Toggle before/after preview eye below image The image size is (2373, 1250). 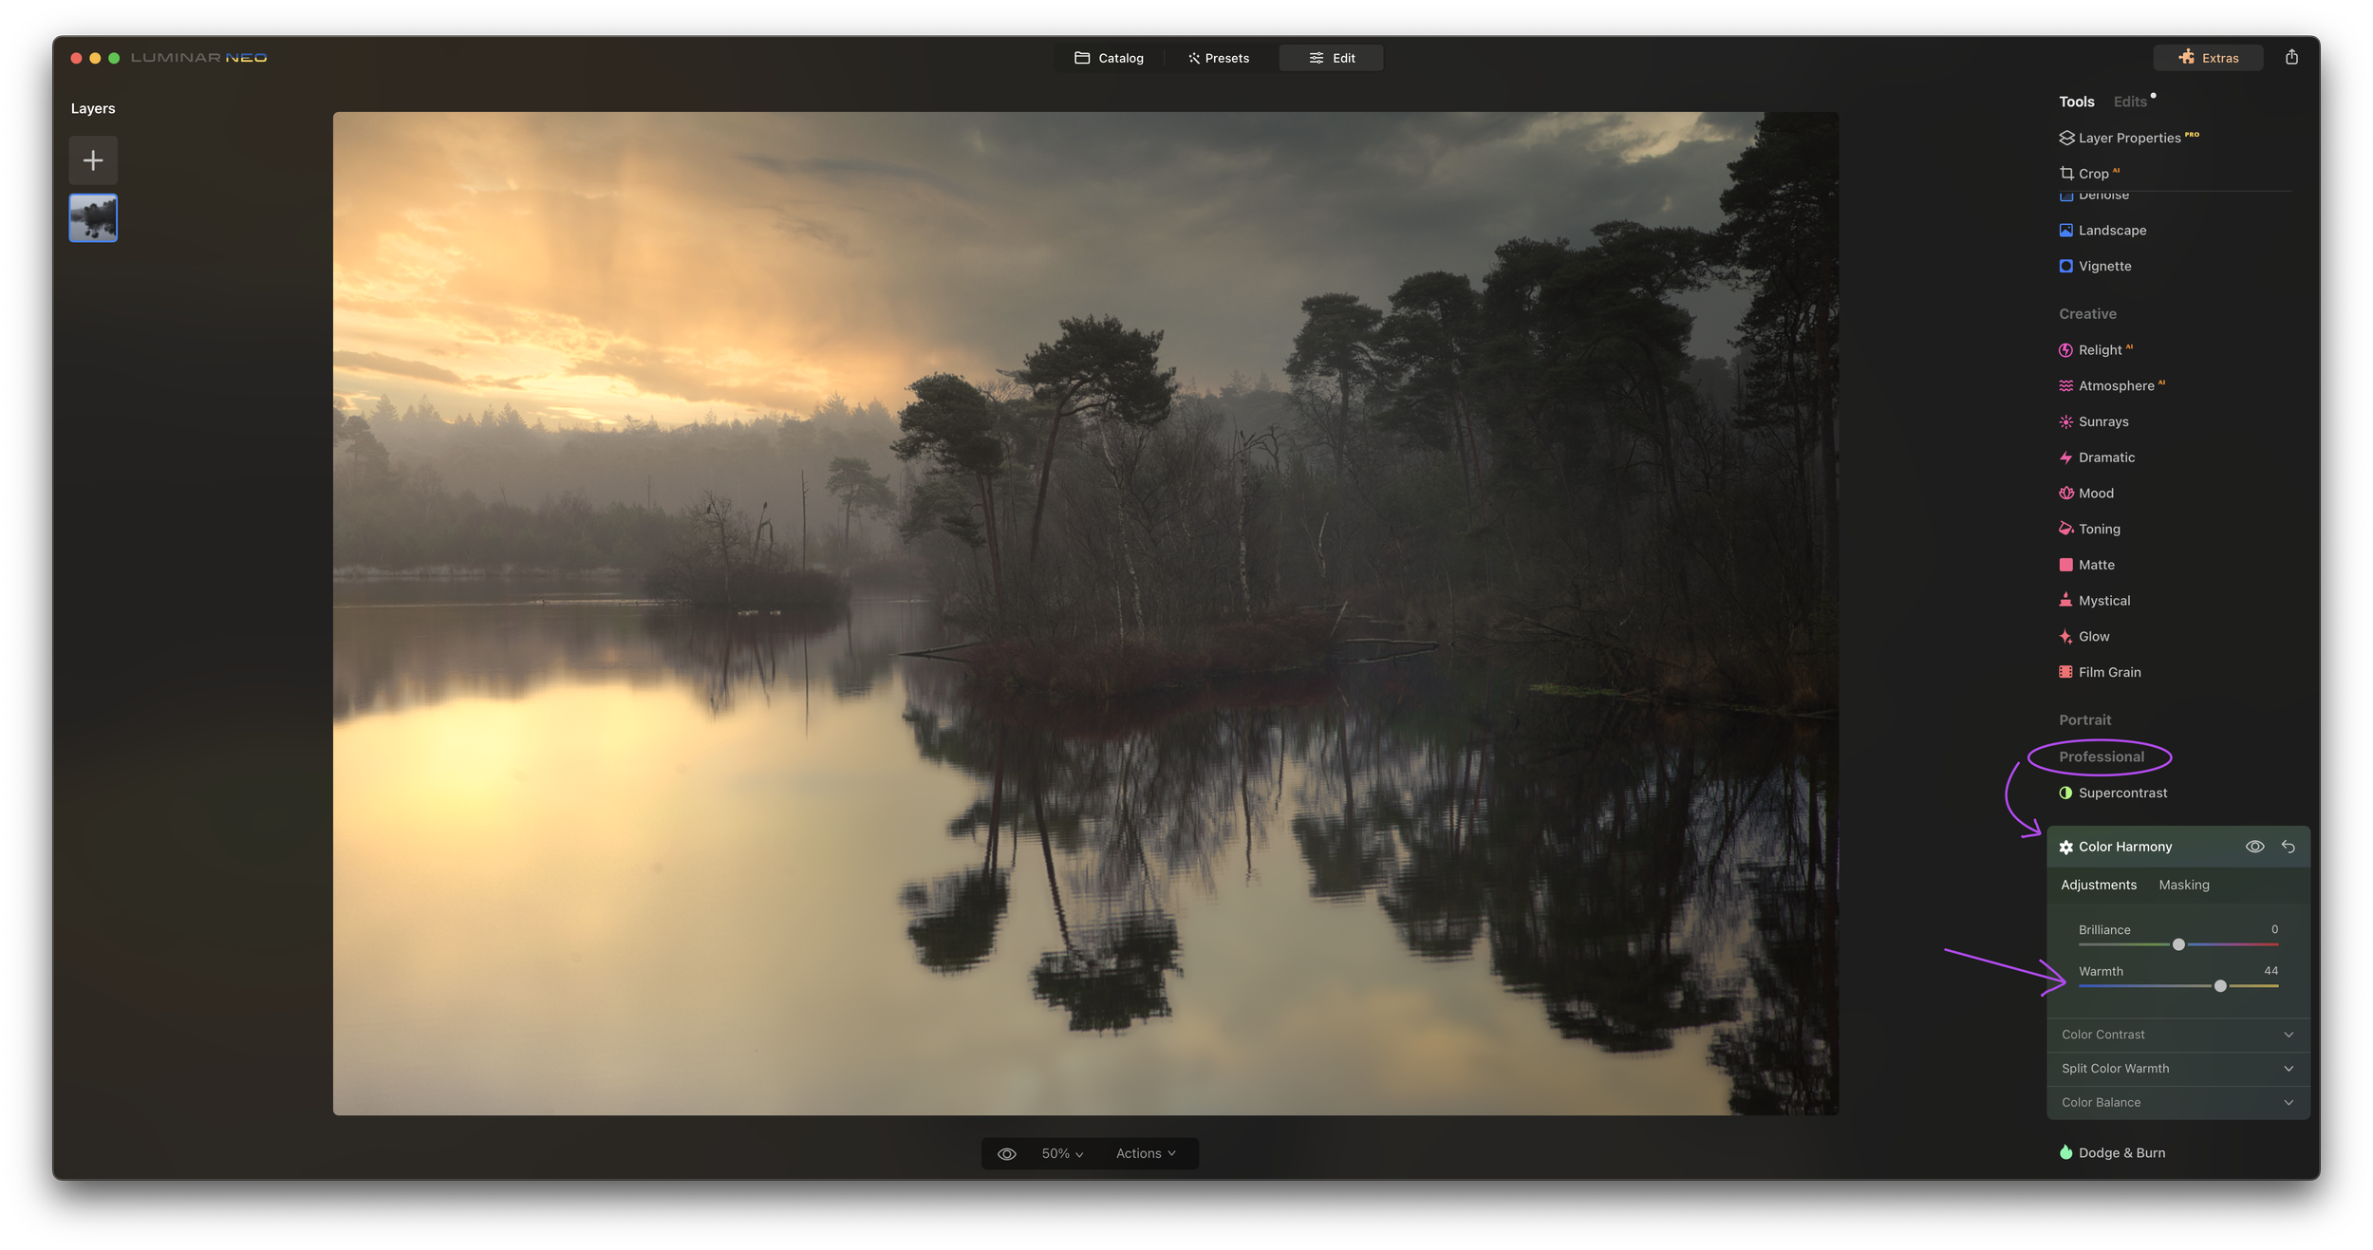point(1007,1153)
